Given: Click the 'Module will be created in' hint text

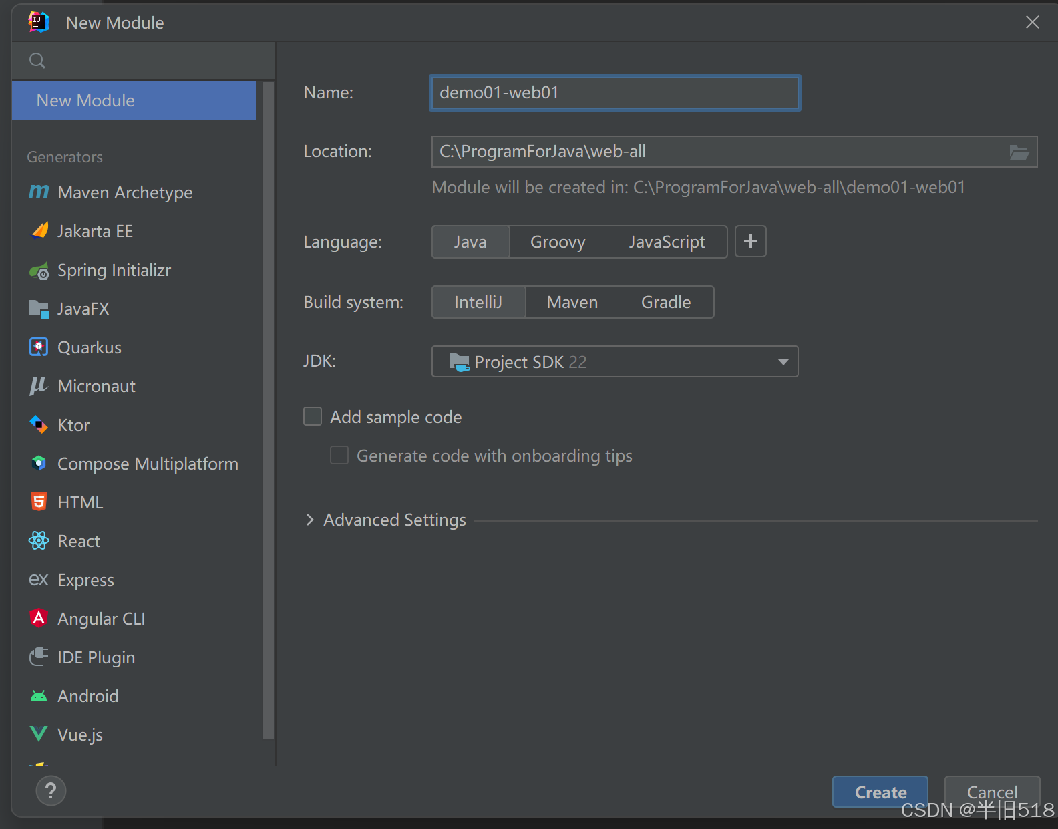Looking at the screenshot, I should (699, 187).
